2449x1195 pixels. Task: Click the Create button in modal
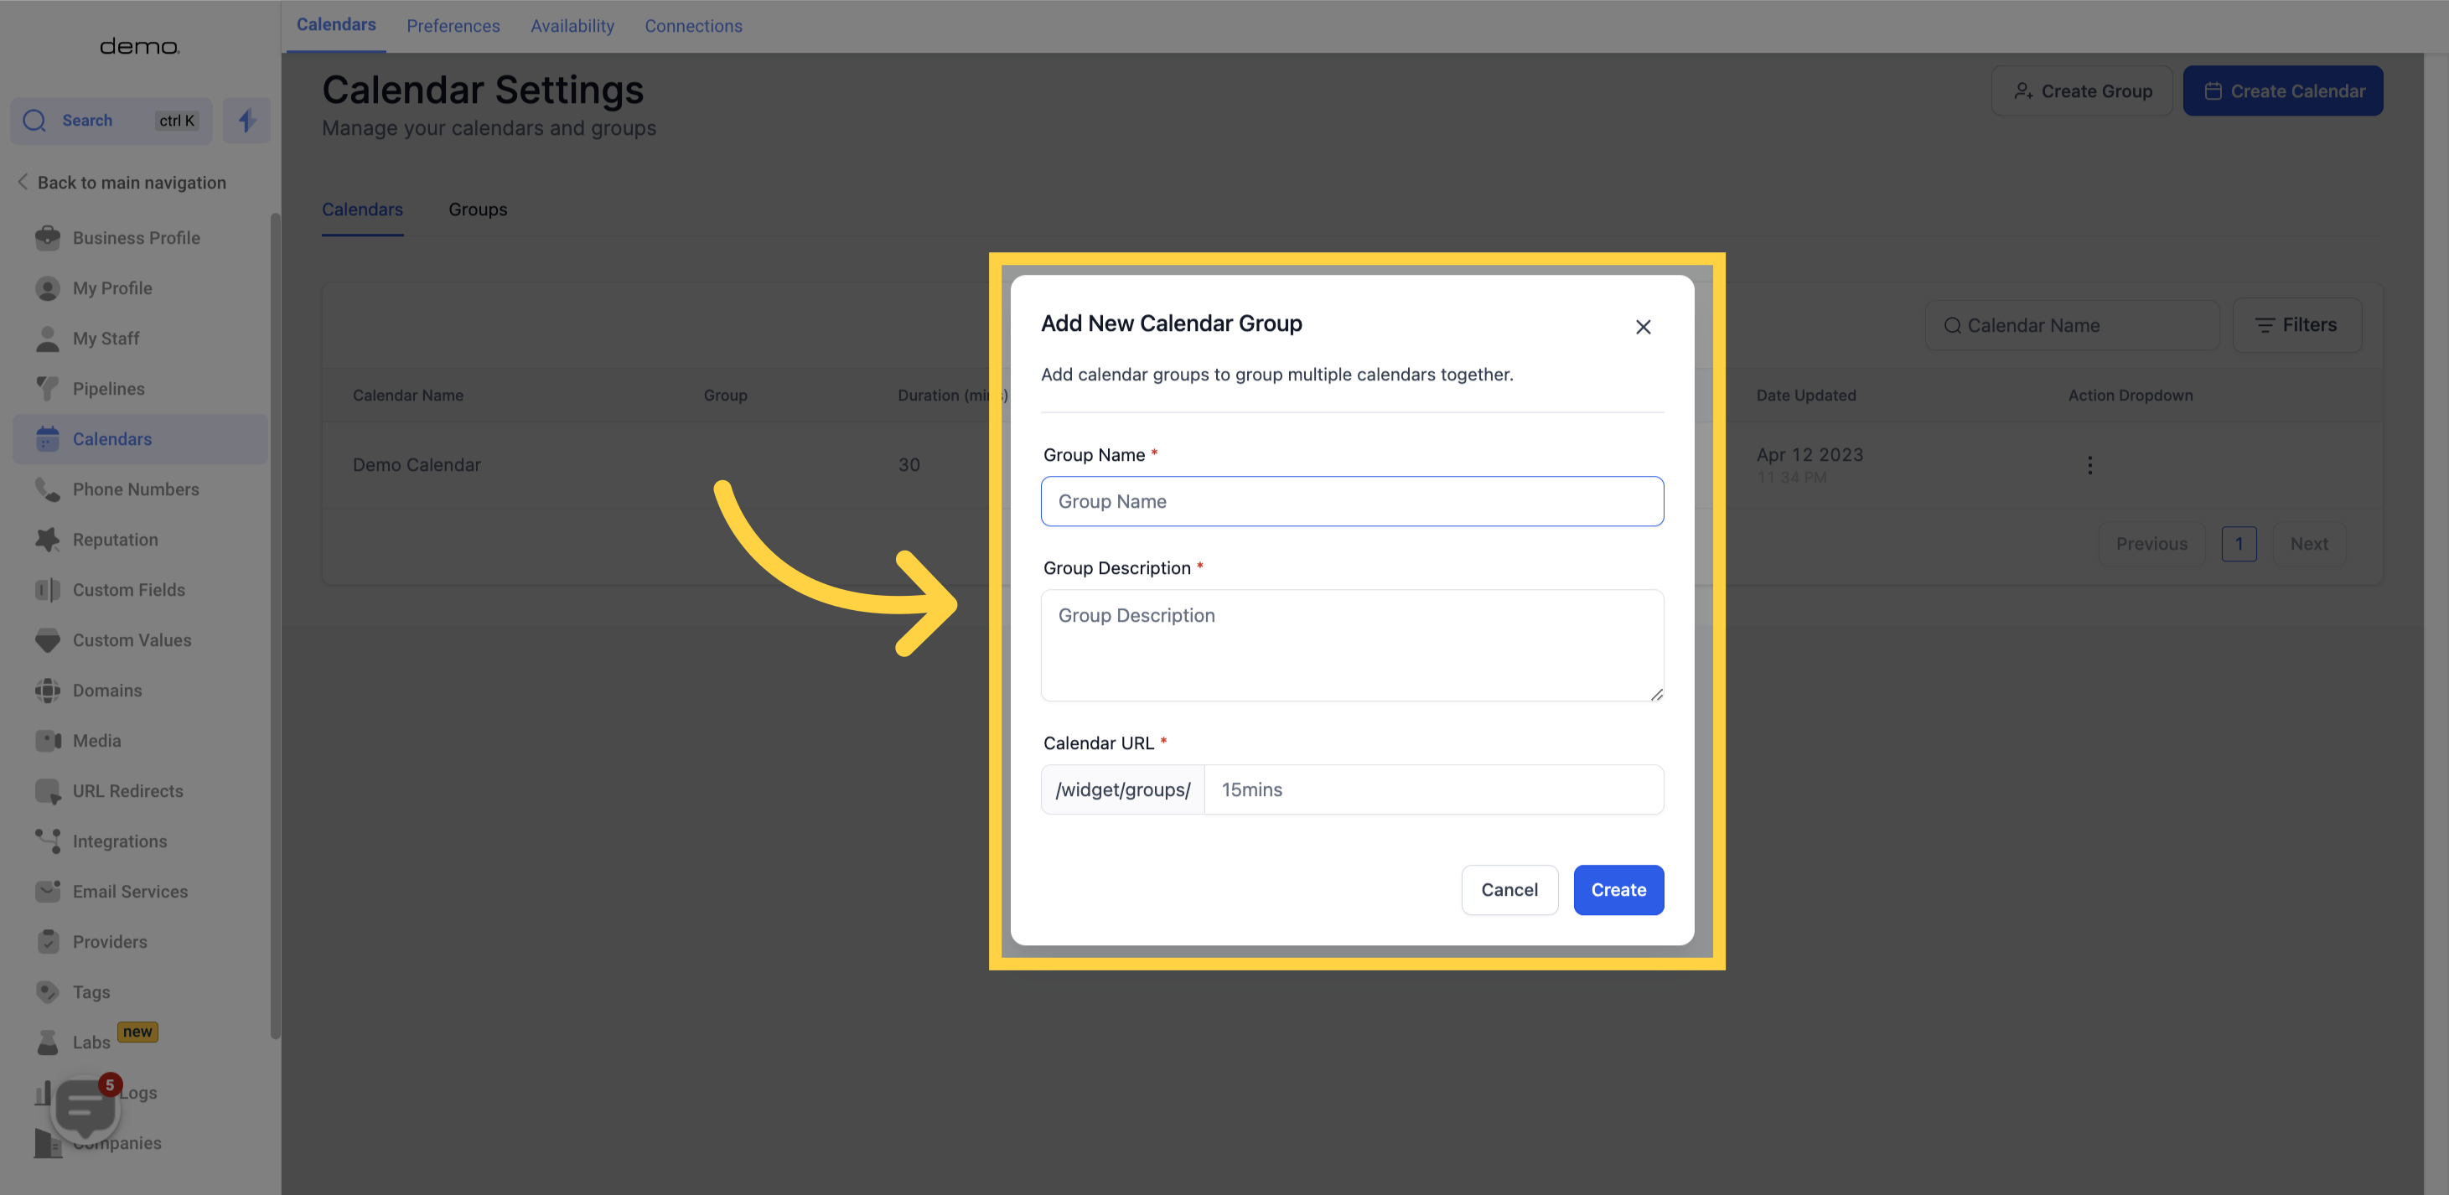[x=1618, y=889]
